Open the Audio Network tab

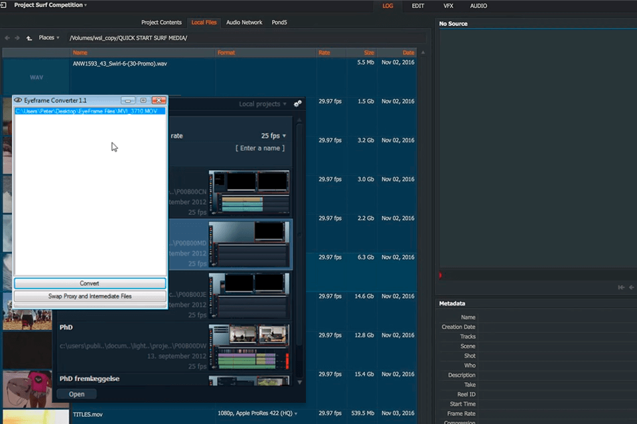click(244, 23)
